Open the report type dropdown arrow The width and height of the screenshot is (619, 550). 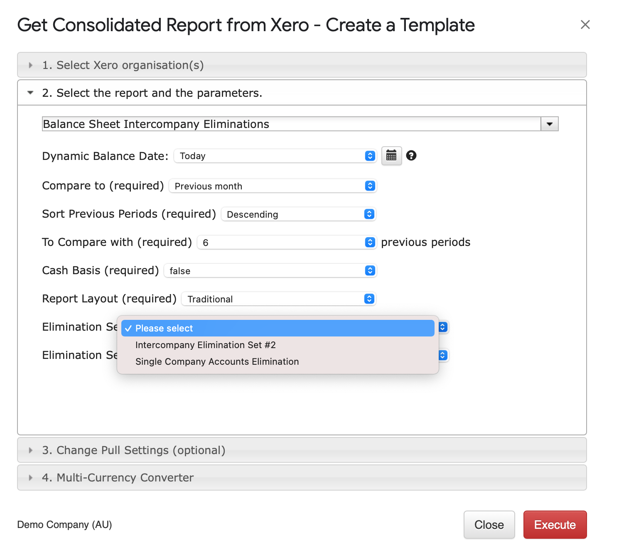(x=550, y=124)
